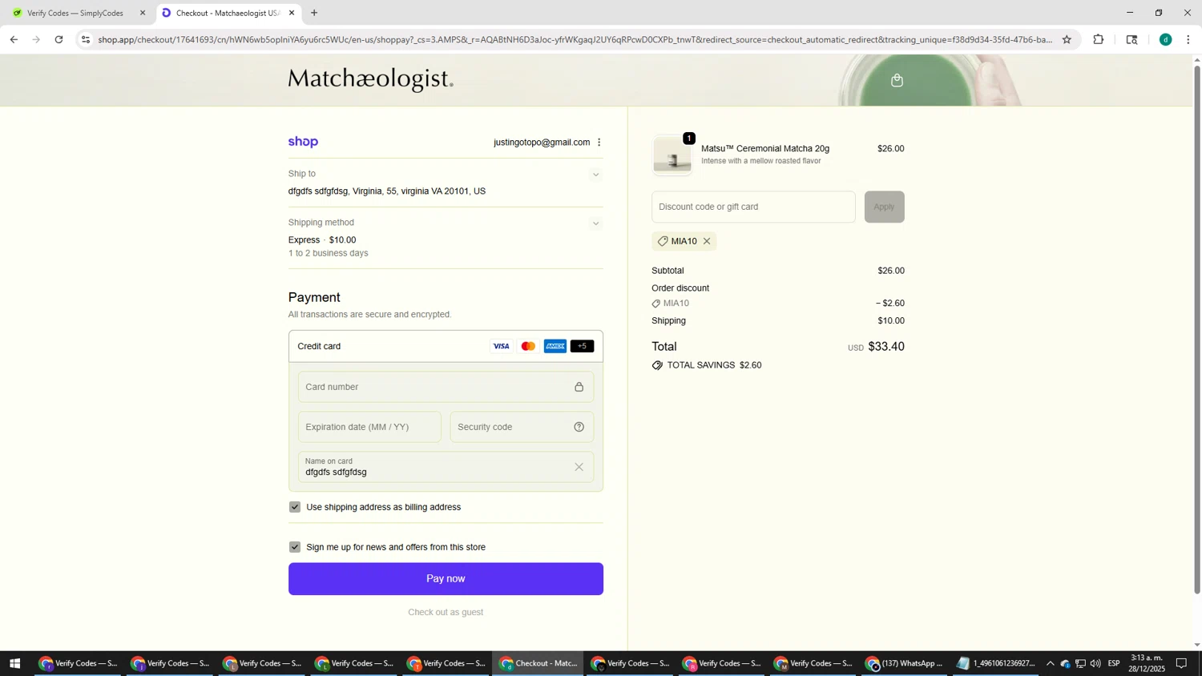Show security code help question mark
Image resolution: width=1202 pixels, height=676 pixels.
coord(579,427)
